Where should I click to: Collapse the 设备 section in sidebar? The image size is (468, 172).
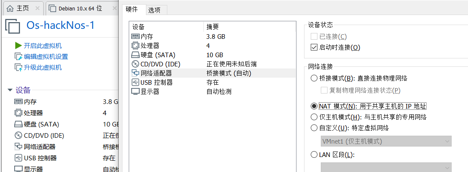tap(10, 90)
